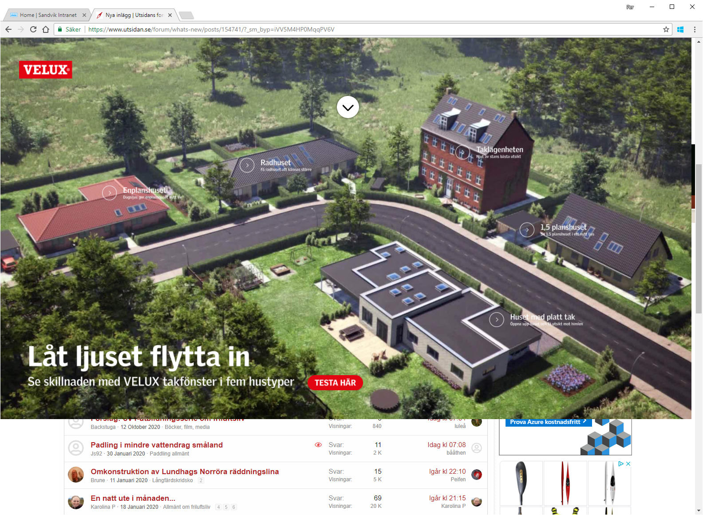The height and width of the screenshot is (515, 703).
Task: Open latest post Igår kl 22:10
Action: (x=447, y=471)
